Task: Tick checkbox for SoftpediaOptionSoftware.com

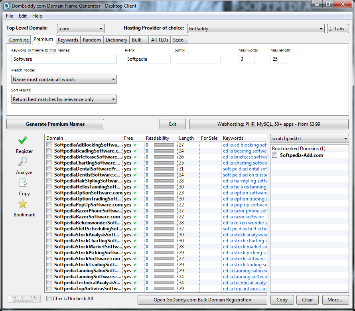Action: 49,193
